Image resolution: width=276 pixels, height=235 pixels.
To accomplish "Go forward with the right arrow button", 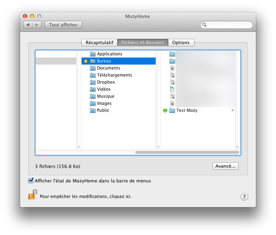I will [x=37, y=25].
